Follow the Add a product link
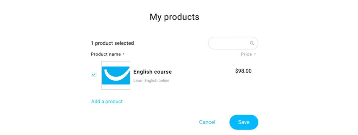Viewport: 358px width, 135px height. click(107, 102)
